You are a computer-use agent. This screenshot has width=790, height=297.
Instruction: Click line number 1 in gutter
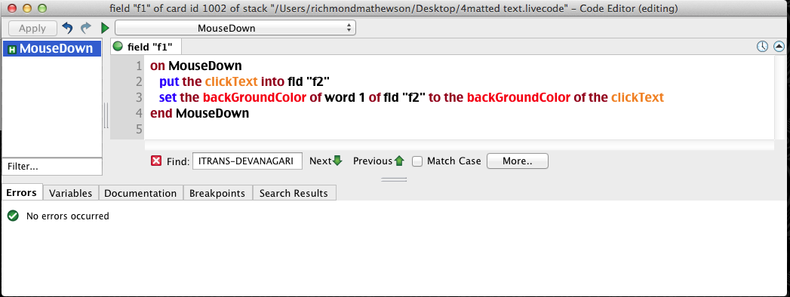[x=139, y=66]
